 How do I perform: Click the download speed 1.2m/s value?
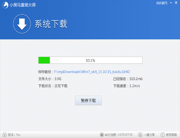pos(135,86)
